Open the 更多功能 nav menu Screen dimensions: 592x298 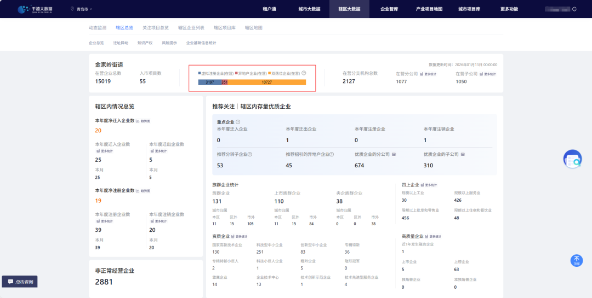[509, 9]
